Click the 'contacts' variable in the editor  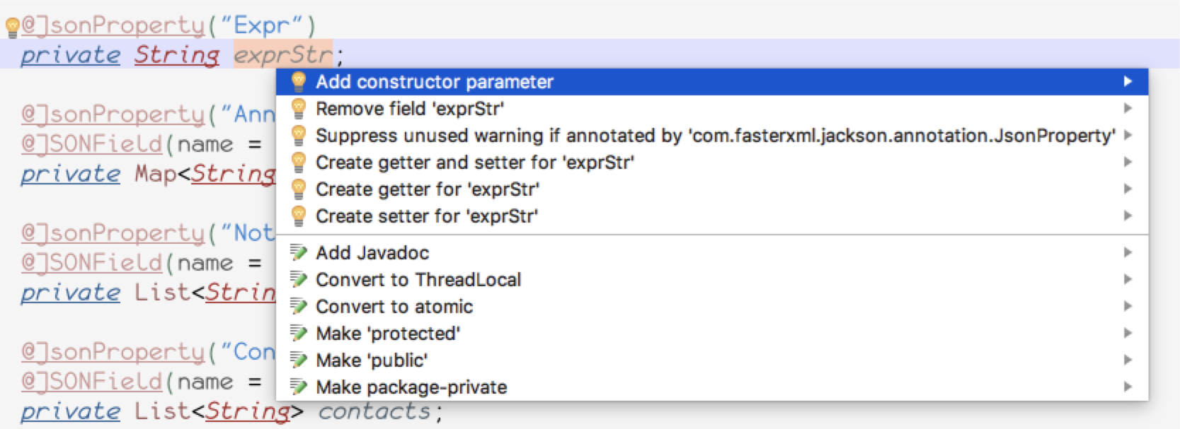374,411
